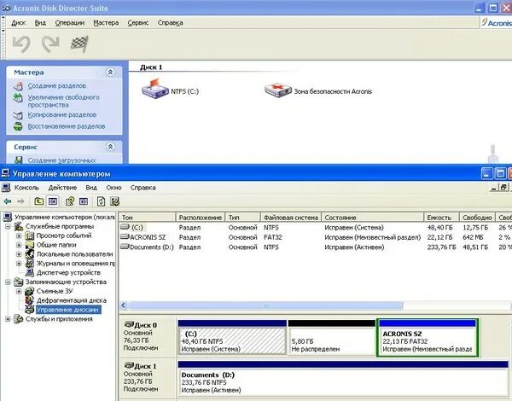Click the Back arrow in Computer Management toolbar

pos(8,201)
